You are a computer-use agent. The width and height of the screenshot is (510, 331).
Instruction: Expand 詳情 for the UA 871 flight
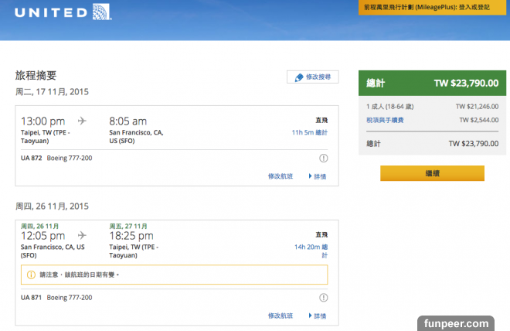(318, 316)
